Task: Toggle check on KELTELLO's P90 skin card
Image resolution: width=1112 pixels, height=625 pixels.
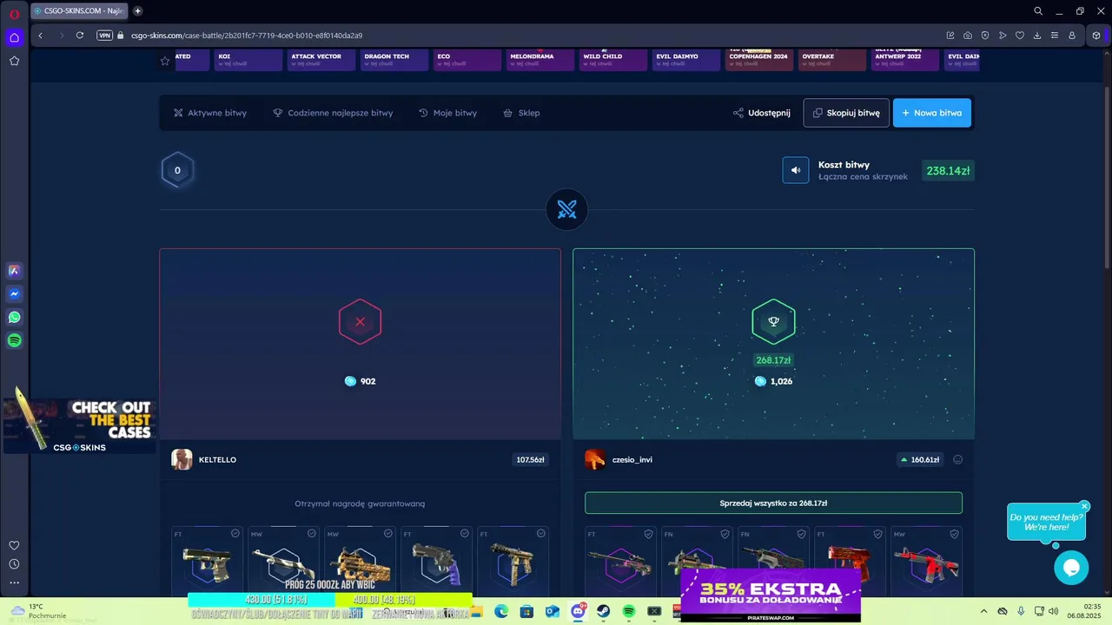Action: pos(387,533)
